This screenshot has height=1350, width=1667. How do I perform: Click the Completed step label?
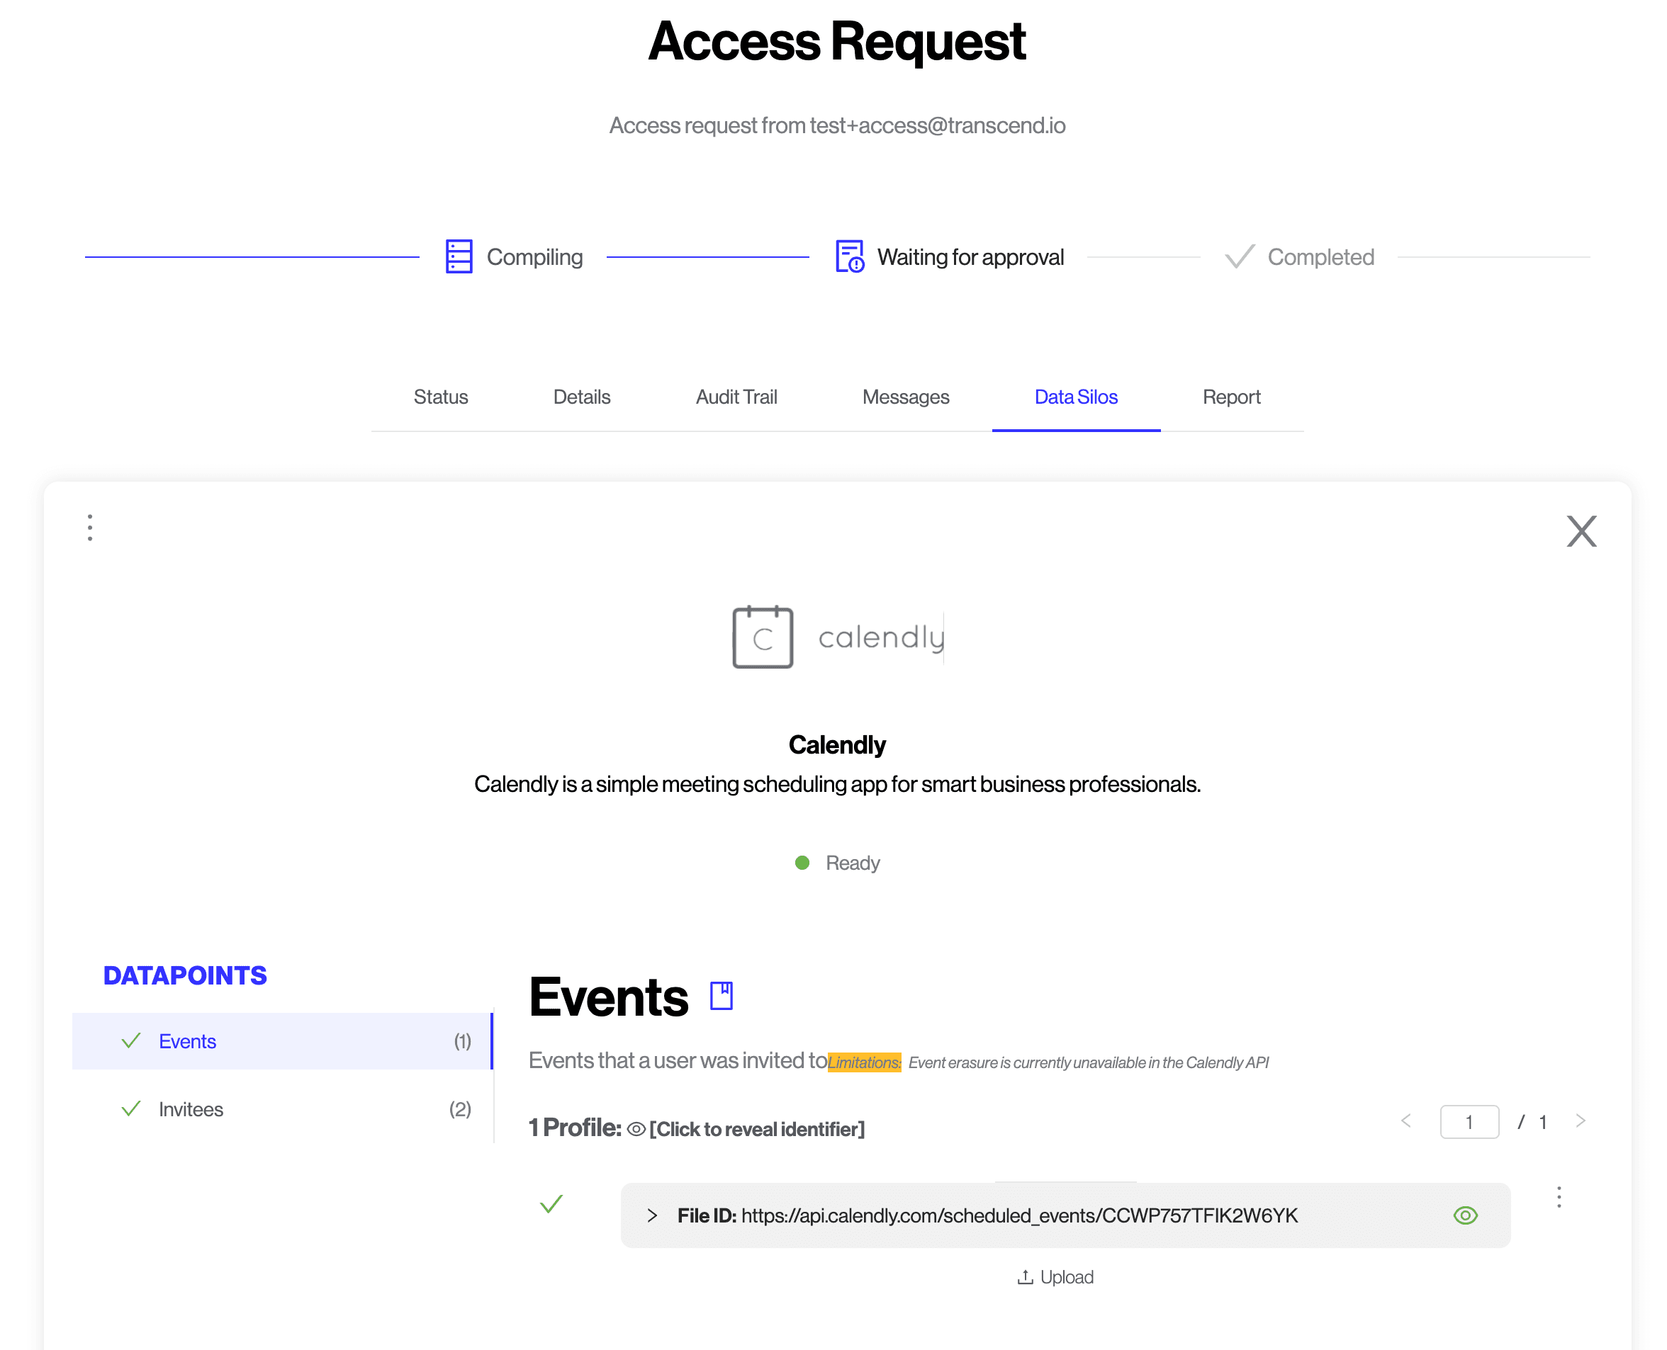point(1320,256)
